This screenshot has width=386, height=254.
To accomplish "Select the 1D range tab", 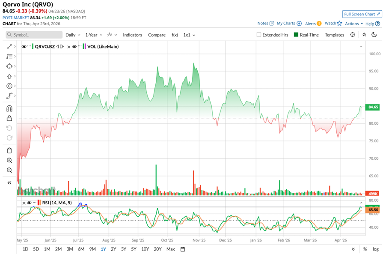I will pyautogui.click(x=25, y=249).
